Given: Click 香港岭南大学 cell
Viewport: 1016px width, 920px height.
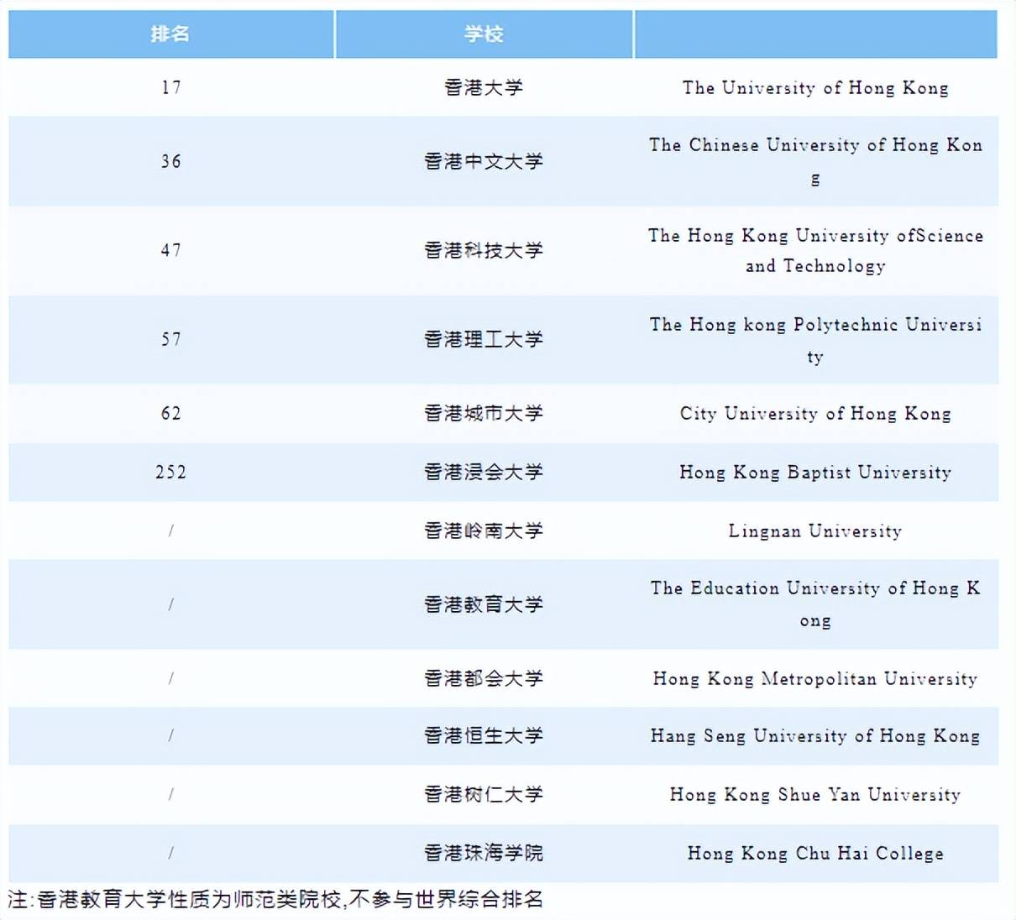Looking at the screenshot, I should click(484, 531).
